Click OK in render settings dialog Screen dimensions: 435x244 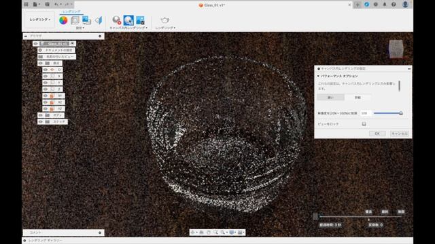[377, 134]
